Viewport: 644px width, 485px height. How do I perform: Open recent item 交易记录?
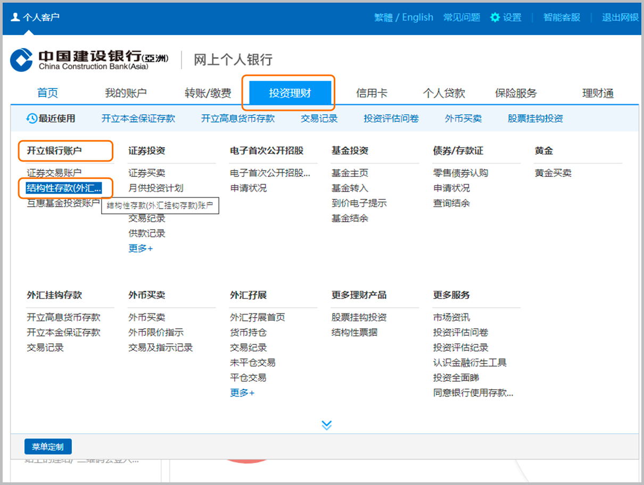[x=319, y=118]
